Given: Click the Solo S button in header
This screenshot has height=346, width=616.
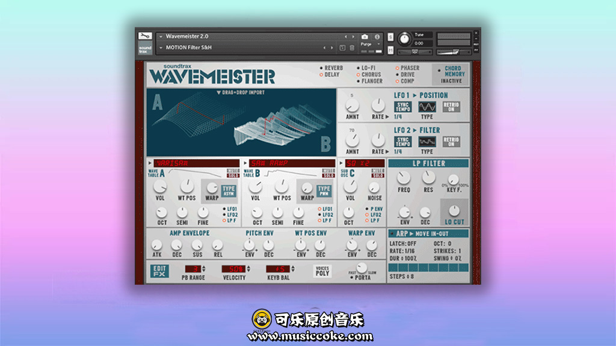Looking at the screenshot, I should click(x=390, y=37).
